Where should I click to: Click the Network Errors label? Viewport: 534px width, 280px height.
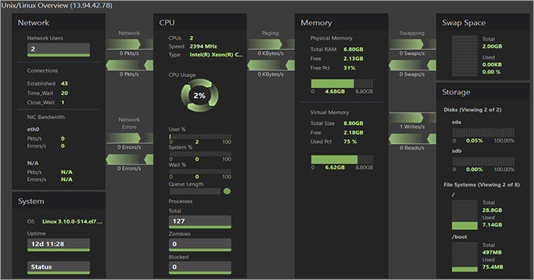pos(129,123)
